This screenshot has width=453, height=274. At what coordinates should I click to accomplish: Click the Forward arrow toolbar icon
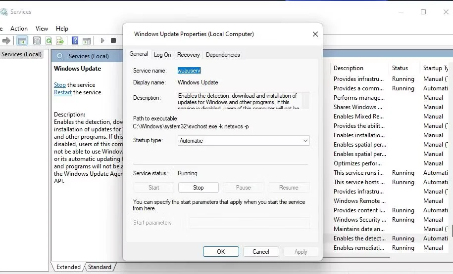[x=6, y=40]
